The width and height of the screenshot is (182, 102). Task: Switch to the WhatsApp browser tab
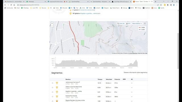click(x=36, y=2)
